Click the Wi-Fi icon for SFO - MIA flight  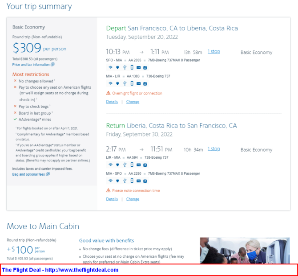(x=110, y=67)
